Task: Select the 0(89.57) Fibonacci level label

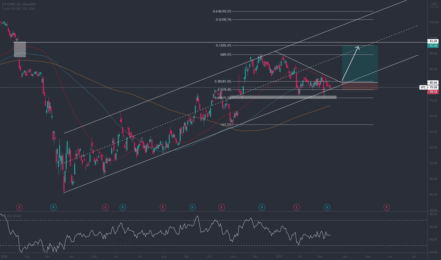Action: coord(226,55)
